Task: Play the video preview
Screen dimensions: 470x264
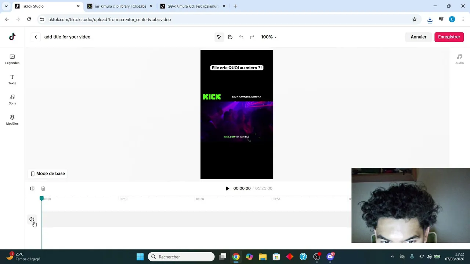Action: [x=227, y=188]
